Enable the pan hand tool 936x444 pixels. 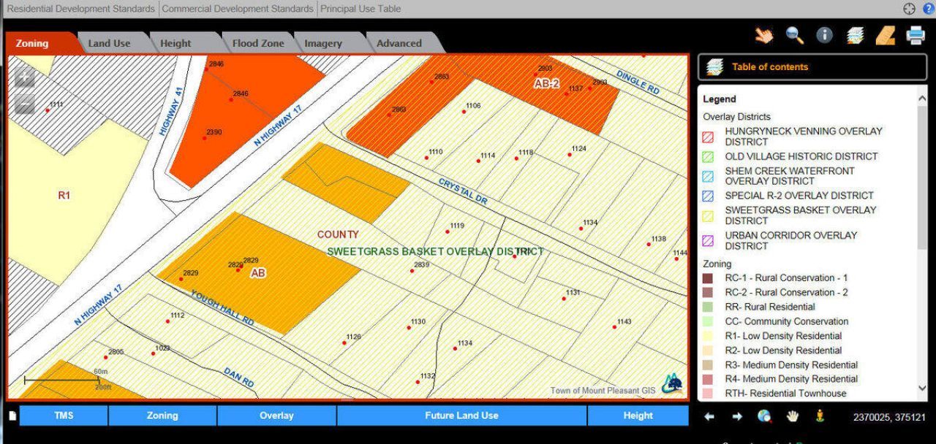pyautogui.click(x=793, y=416)
